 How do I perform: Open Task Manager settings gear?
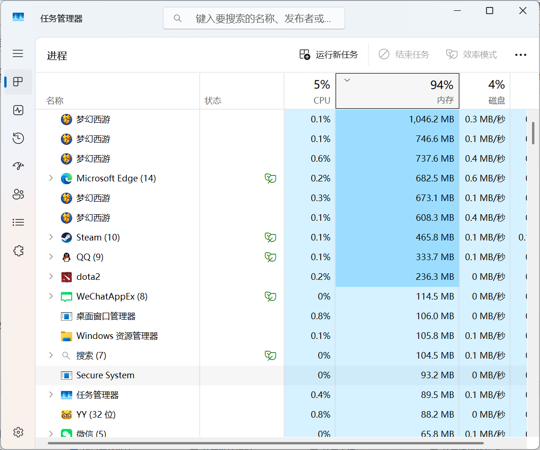pyautogui.click(x=18, y=432)
